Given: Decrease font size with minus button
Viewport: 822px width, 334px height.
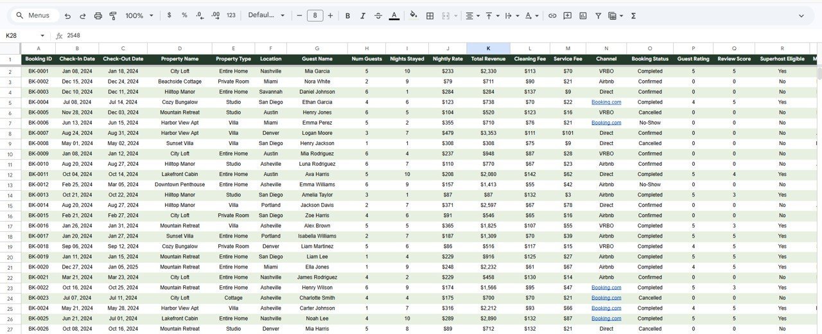Looking at the screenshot, I should [x=299, y=15].
